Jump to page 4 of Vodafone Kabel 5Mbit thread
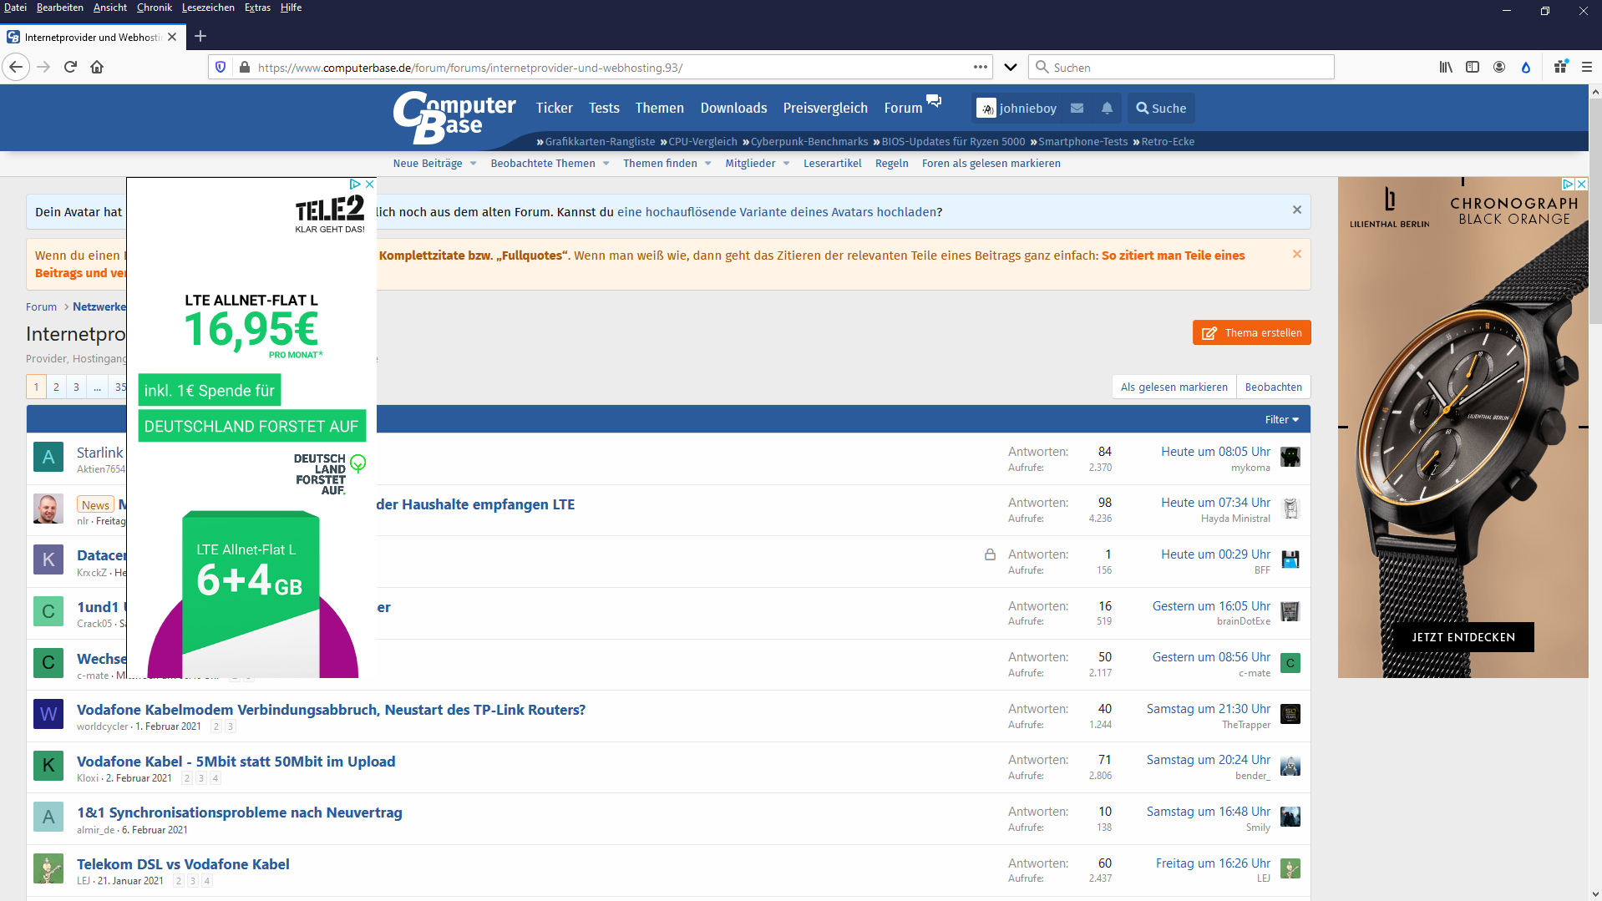The image size is (1602, 901). point(215,778)
